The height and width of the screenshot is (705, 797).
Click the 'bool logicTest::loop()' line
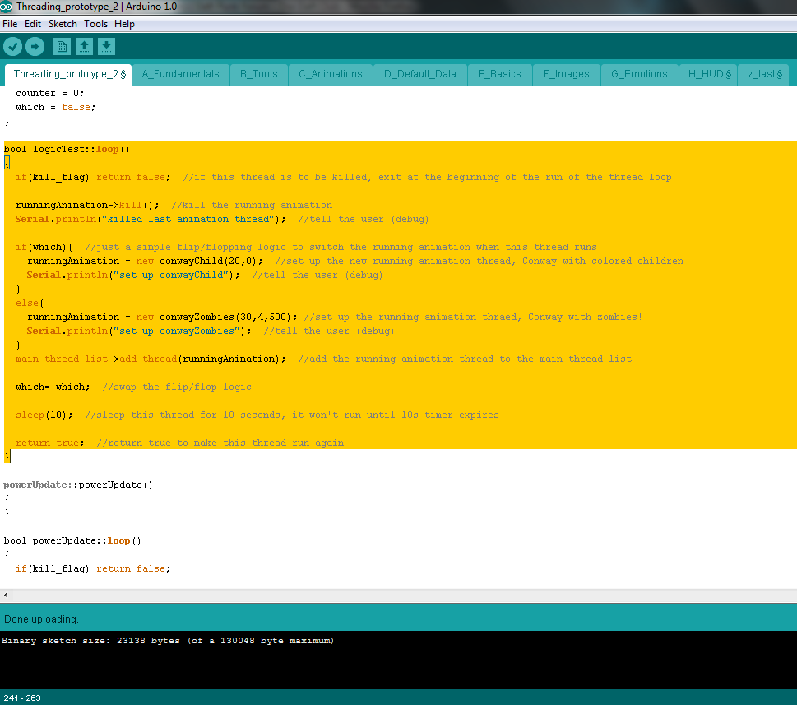[x=67, y=149]
